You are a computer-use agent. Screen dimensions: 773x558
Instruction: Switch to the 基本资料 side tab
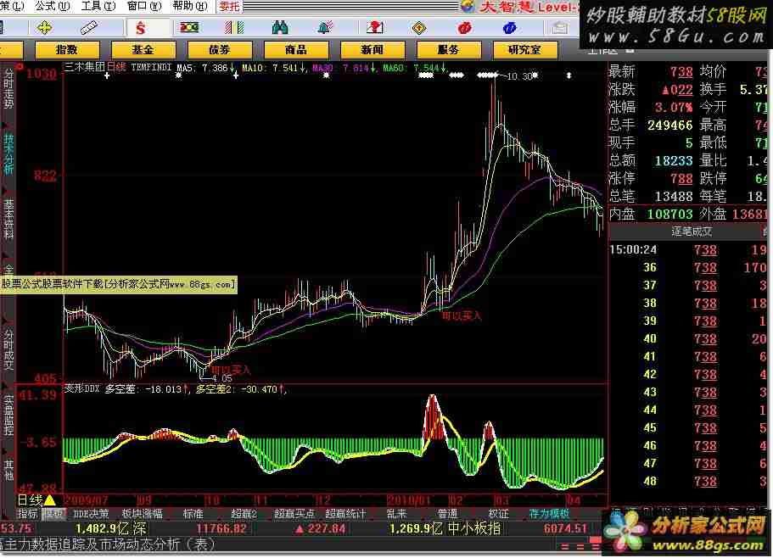8,219
